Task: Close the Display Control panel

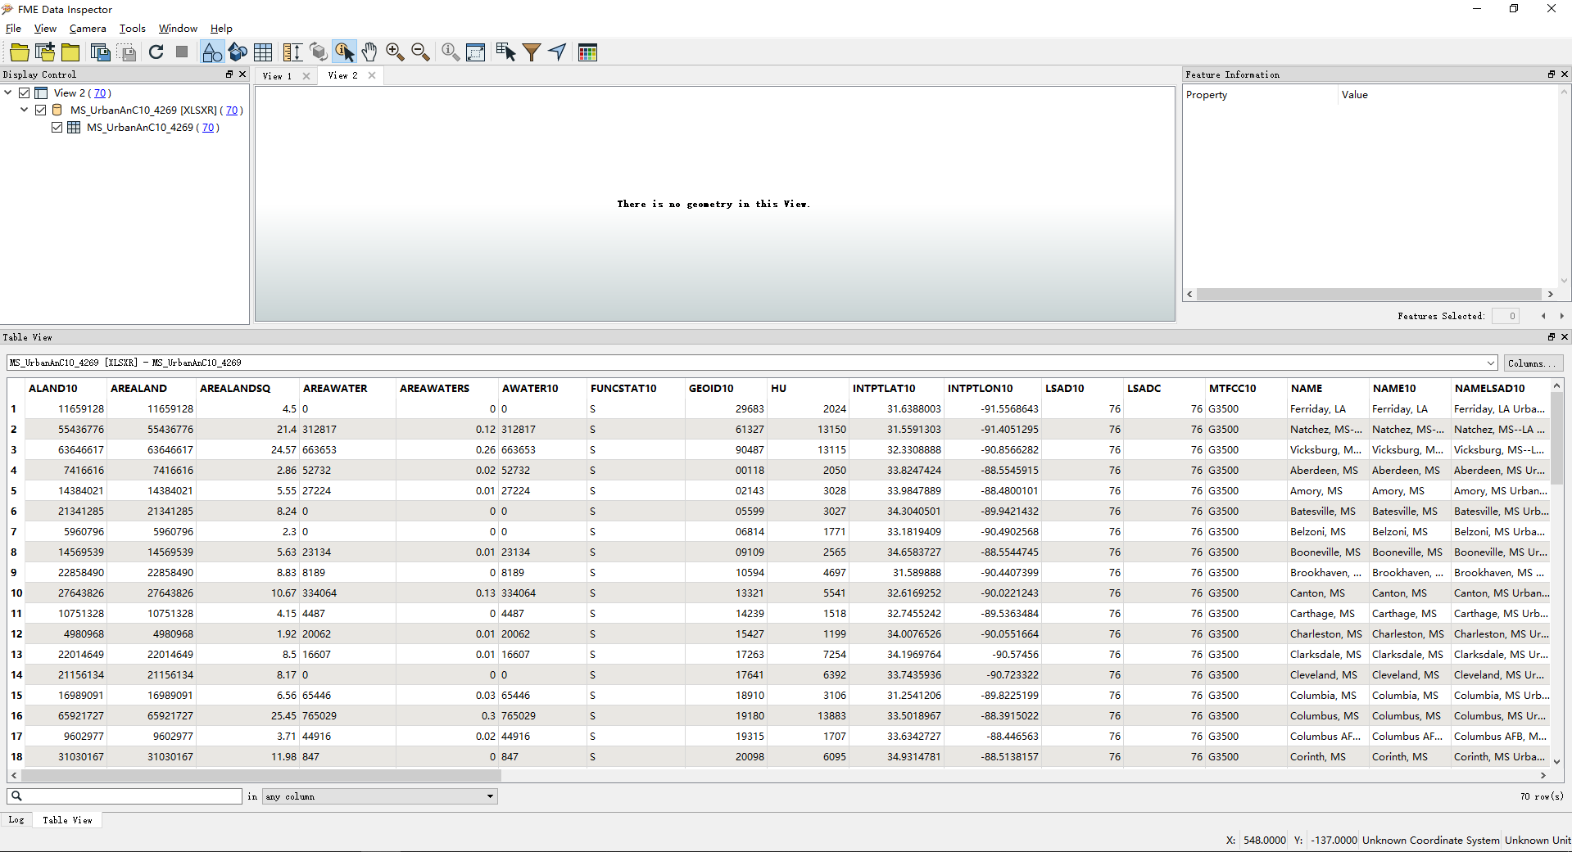Action: tap(242, 74)
